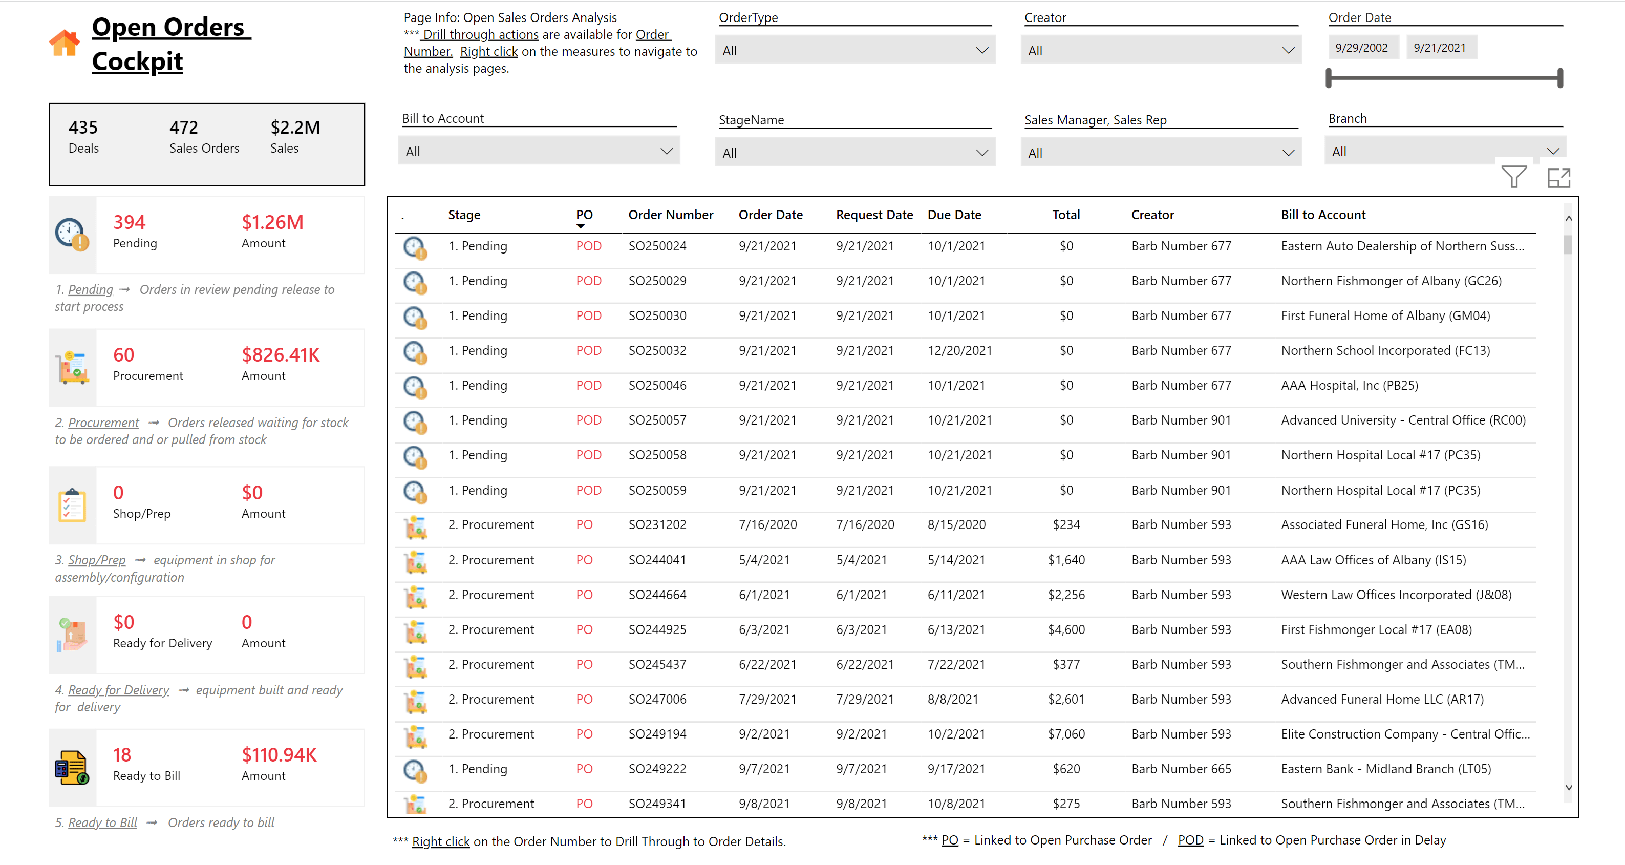Expand the Bill to Account dropdown
This screenshot has height=865, width=1625.
pyautogui.click(x=666, y=151)
